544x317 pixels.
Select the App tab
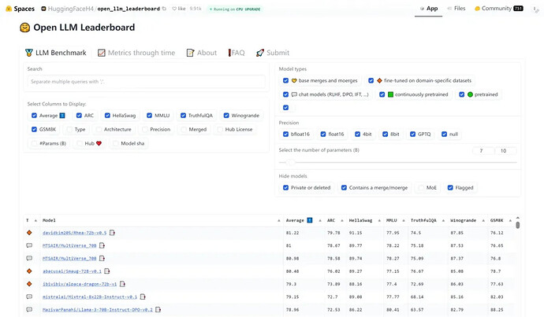click(428, 9)
